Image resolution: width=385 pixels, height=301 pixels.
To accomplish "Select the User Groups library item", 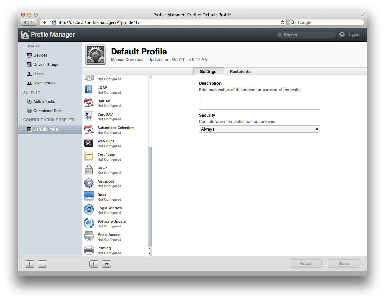I will pos(50,83).
